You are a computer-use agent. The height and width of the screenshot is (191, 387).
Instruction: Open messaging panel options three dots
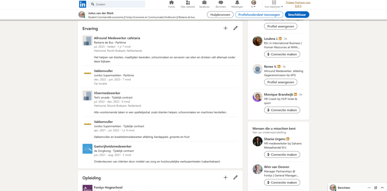coord(369,188)
